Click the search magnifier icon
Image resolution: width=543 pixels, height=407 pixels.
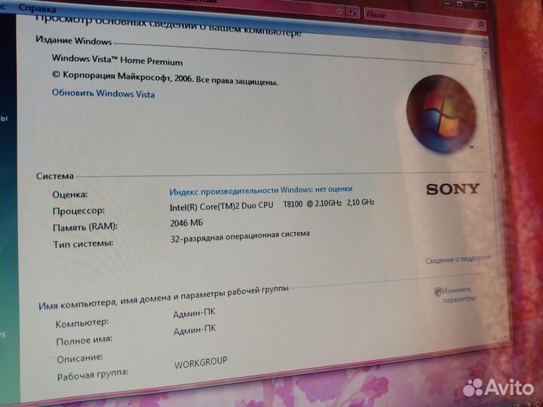(480, 25)
